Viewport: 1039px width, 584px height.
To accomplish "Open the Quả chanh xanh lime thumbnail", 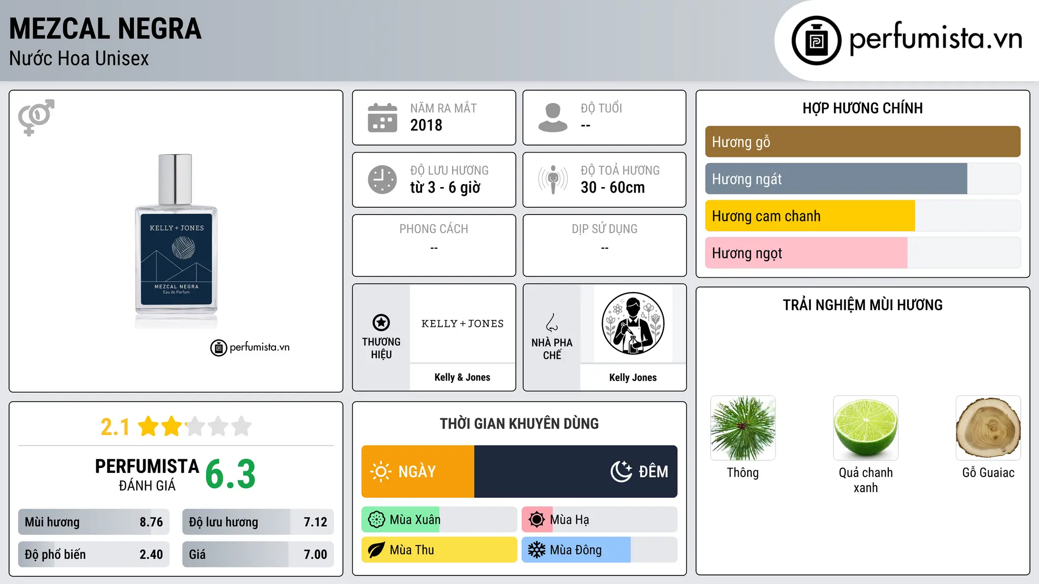I will tap(865, 428).
